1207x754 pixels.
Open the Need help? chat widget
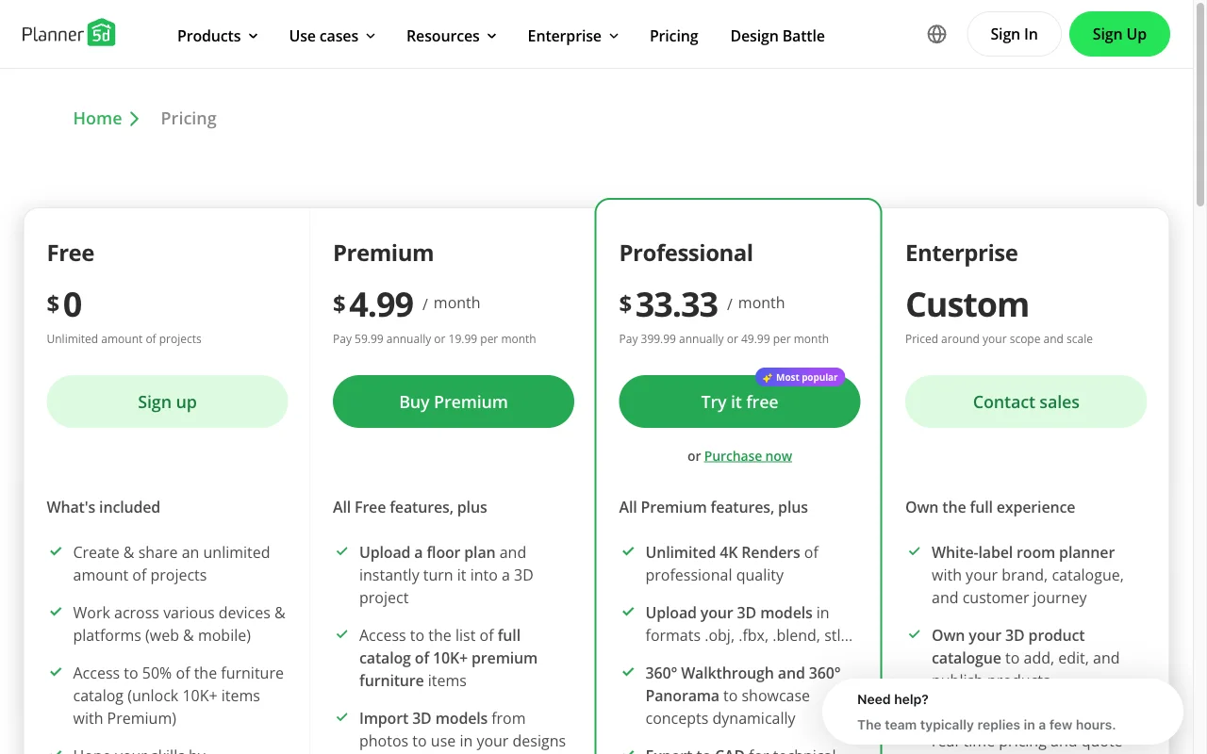1002,712
